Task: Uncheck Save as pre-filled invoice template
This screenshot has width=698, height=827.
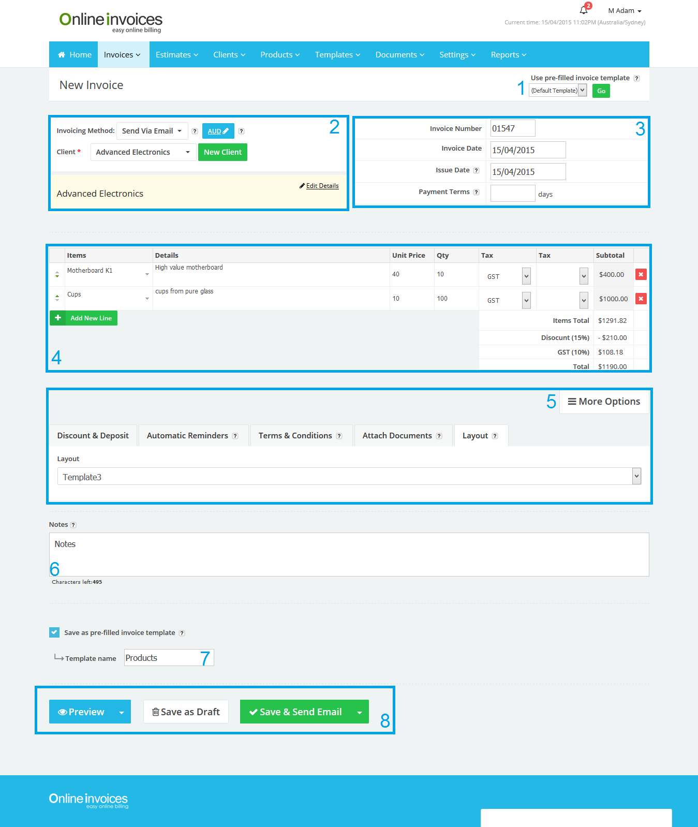Action: tap(54, 632)
